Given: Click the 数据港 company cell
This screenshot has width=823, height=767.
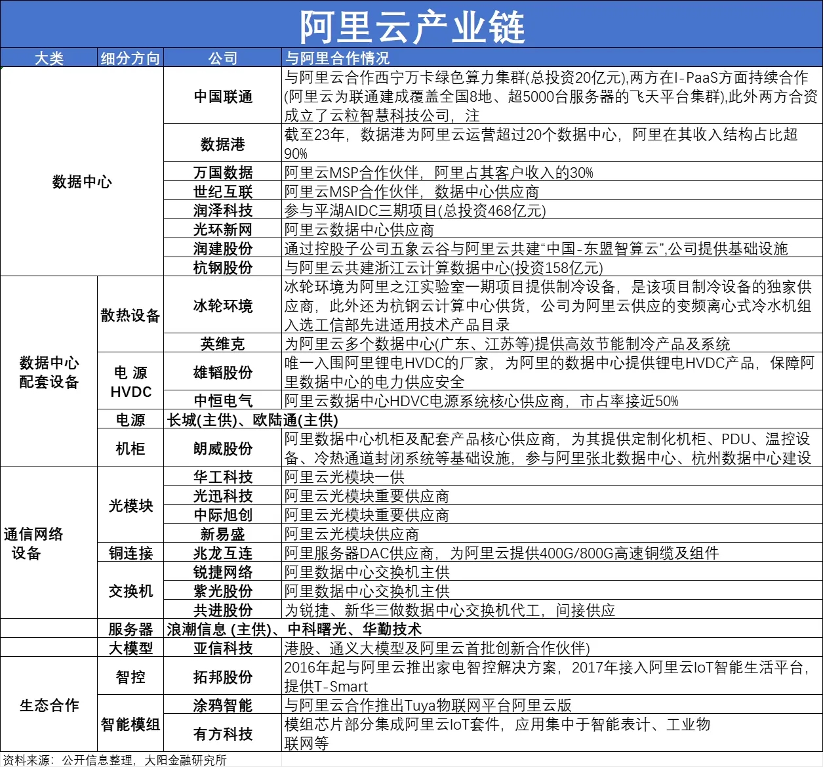Looking at the screenshot, I should tap(223, 144).
